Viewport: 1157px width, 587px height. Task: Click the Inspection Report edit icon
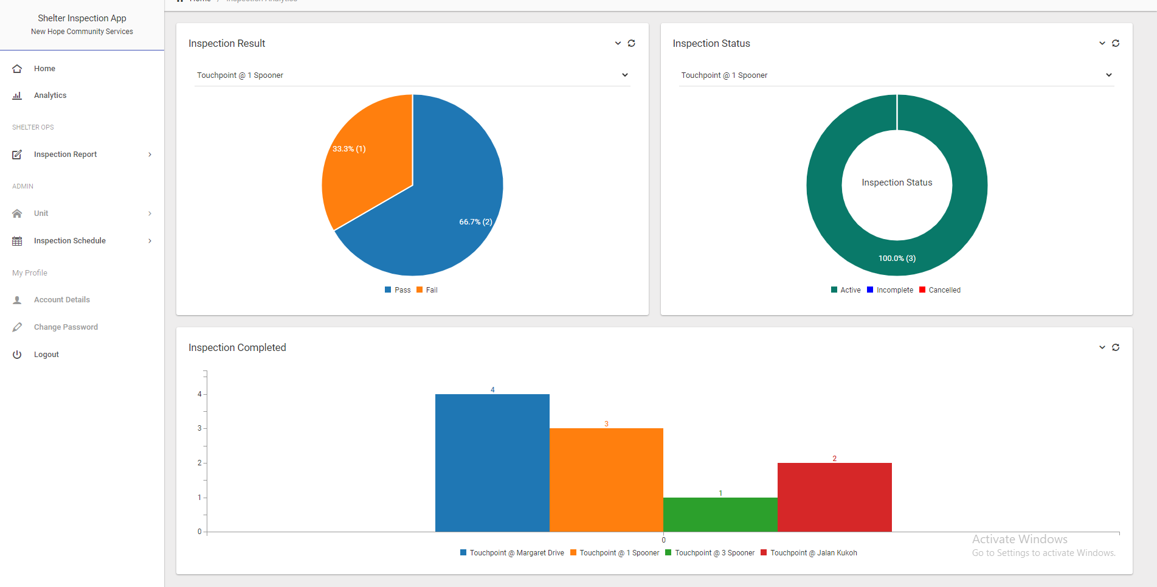[17, 155]
